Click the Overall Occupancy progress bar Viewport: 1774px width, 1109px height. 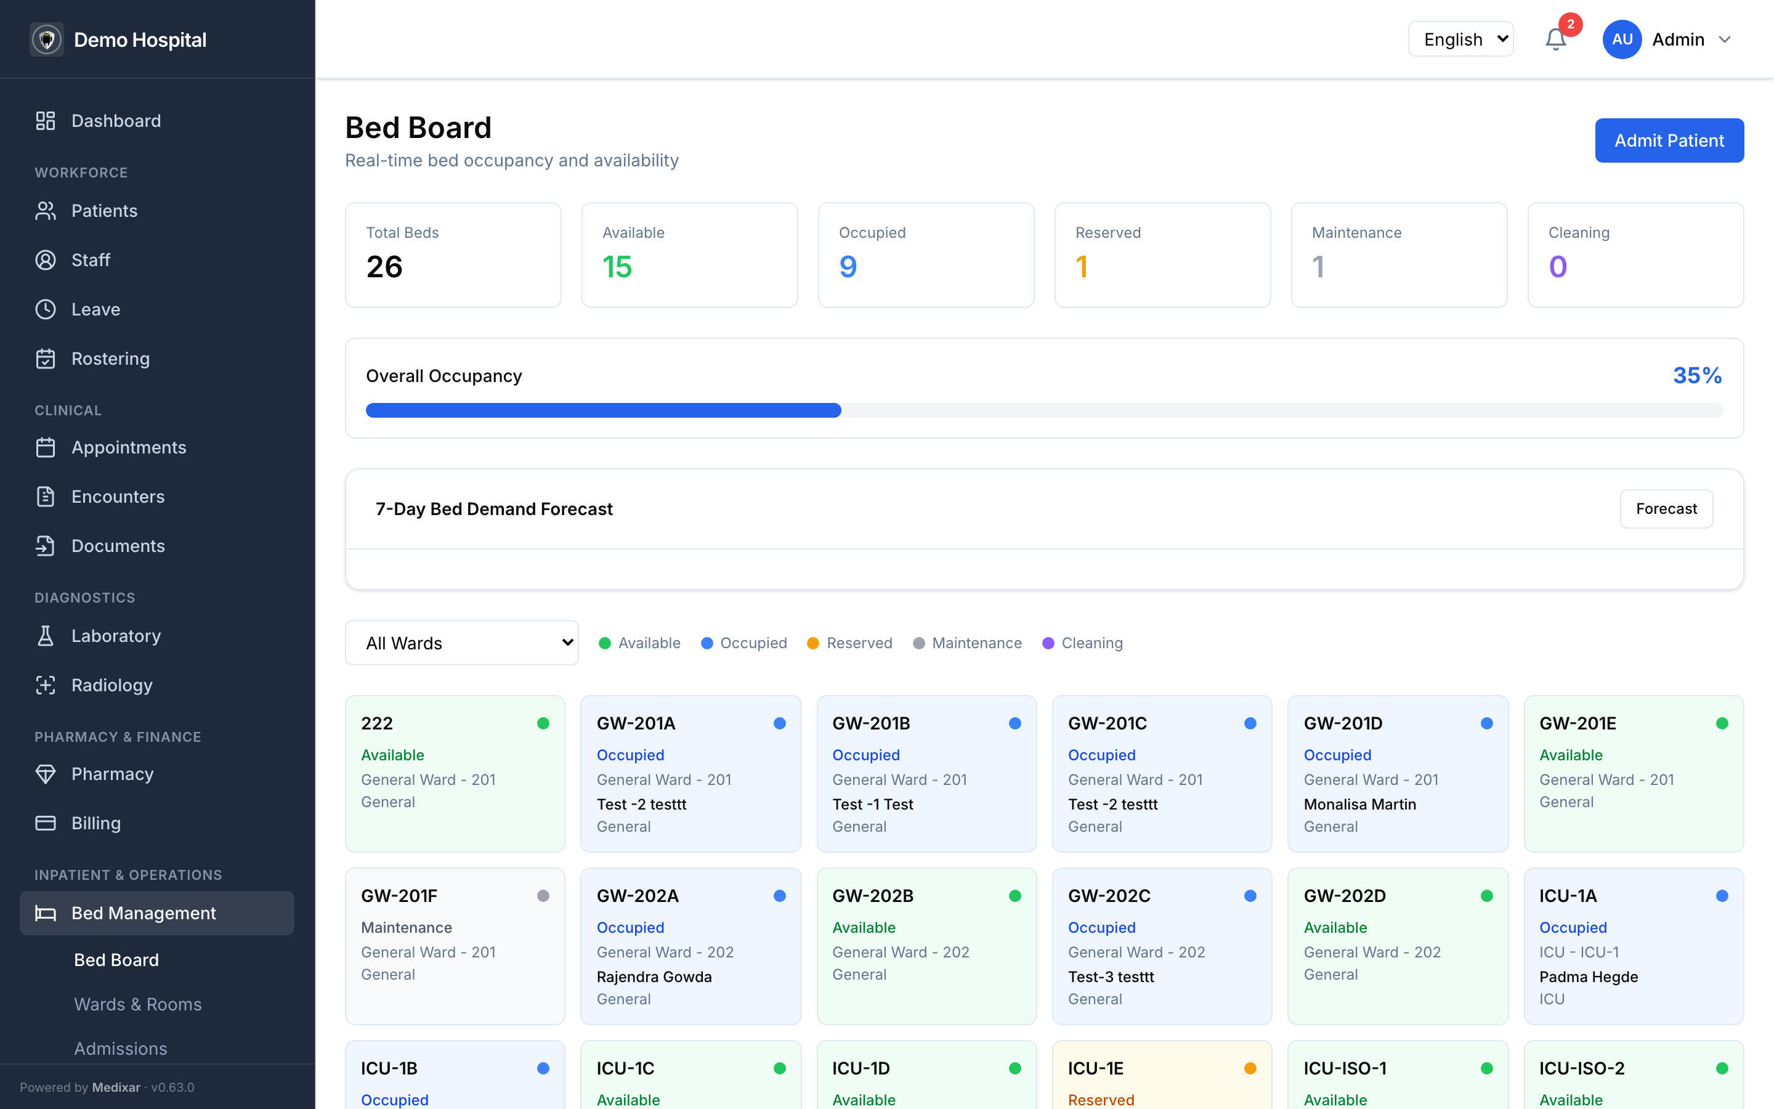pos(1044,410)
